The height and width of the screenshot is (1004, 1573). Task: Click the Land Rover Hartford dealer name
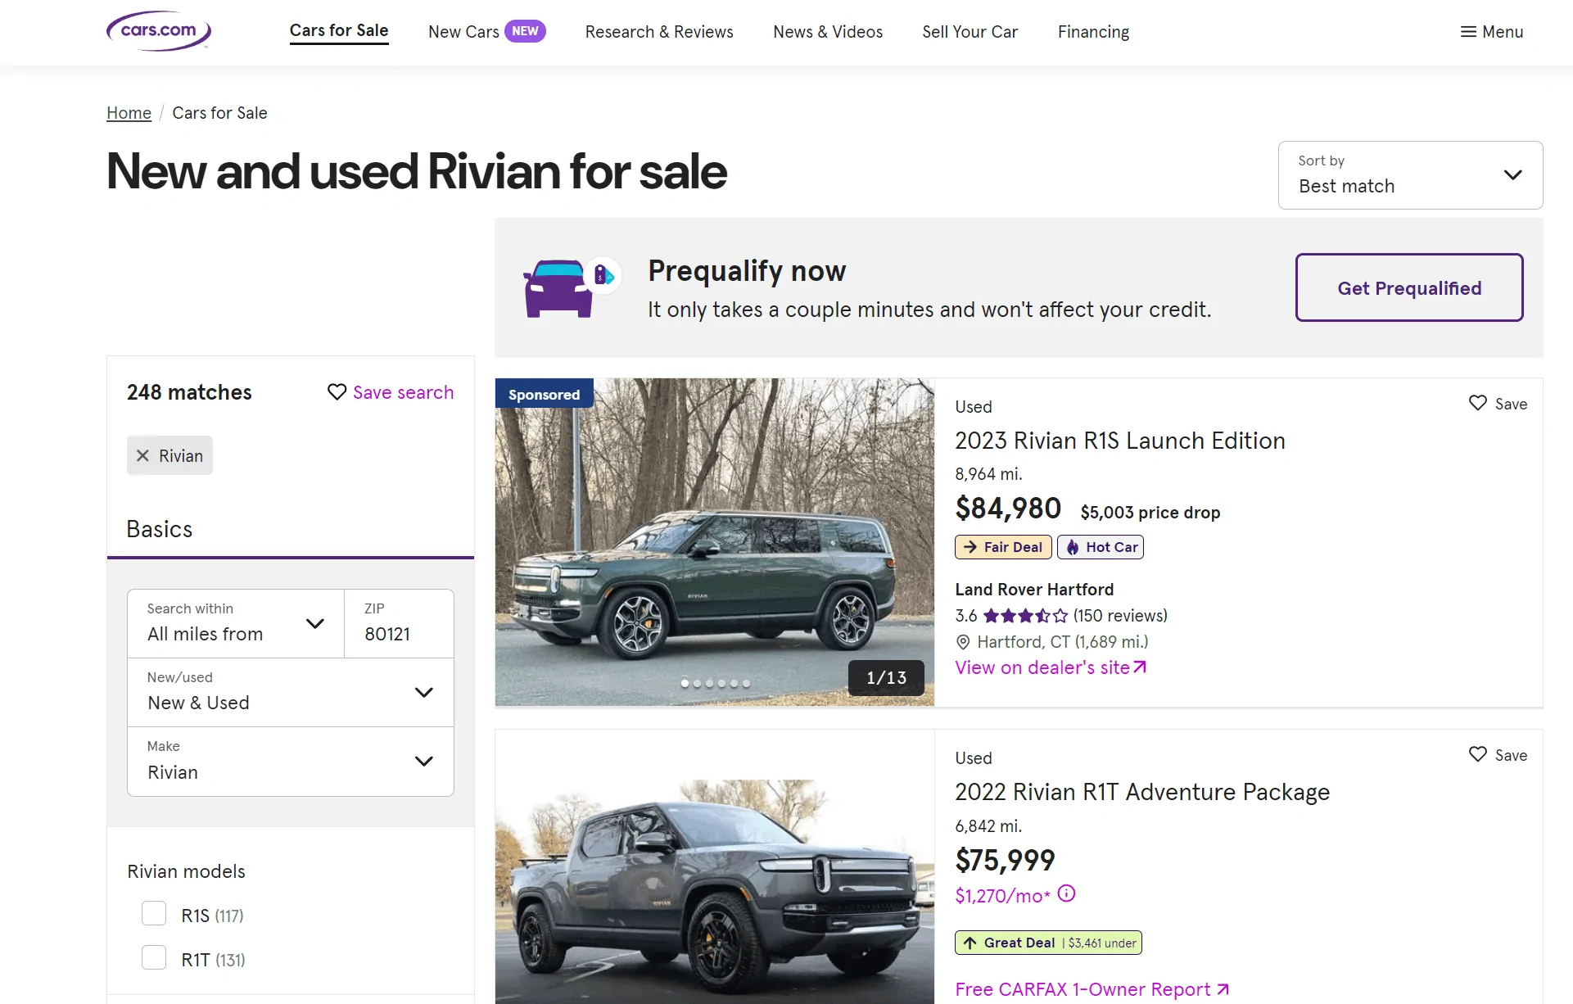tap(1034, 590)
